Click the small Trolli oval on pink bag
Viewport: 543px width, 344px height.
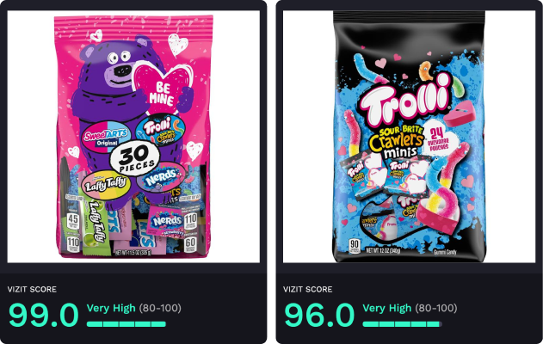tap(160, 130)
